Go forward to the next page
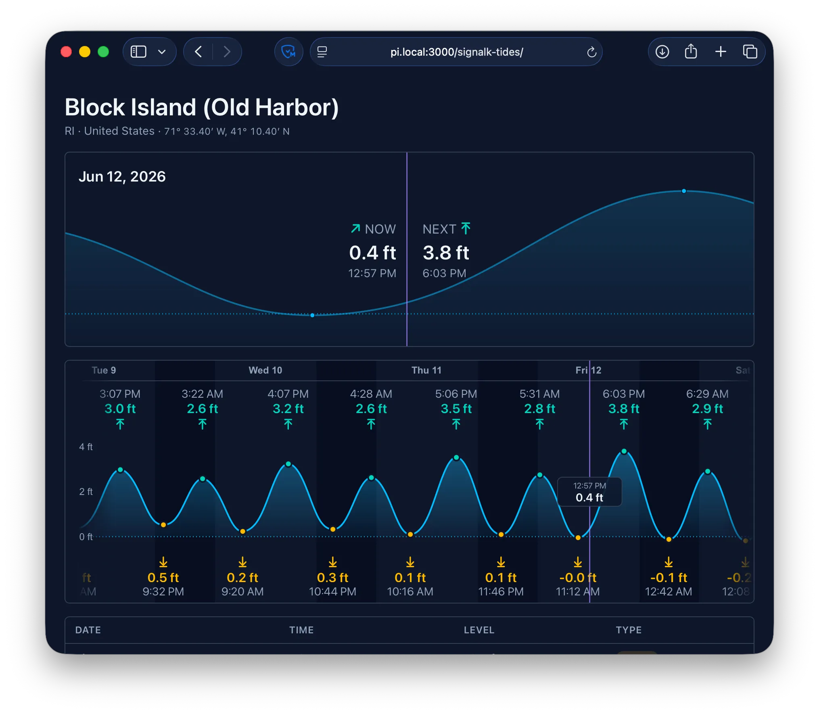Screen dimensions: 819x714 point(227,52)
